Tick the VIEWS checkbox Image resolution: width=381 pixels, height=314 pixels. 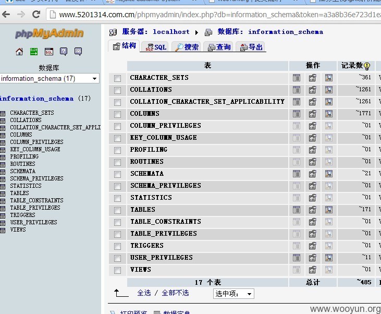point(118,270)
